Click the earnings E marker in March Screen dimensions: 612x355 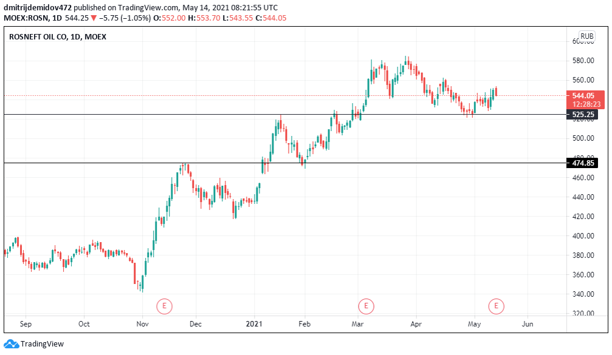click(x=366, y=306)
